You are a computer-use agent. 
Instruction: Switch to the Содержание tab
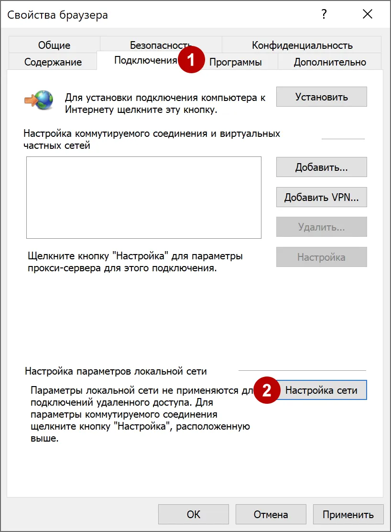(x=52, y=62)
